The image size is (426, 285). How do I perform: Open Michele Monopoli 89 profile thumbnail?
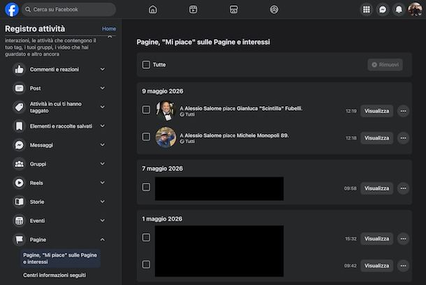(166, 137)
